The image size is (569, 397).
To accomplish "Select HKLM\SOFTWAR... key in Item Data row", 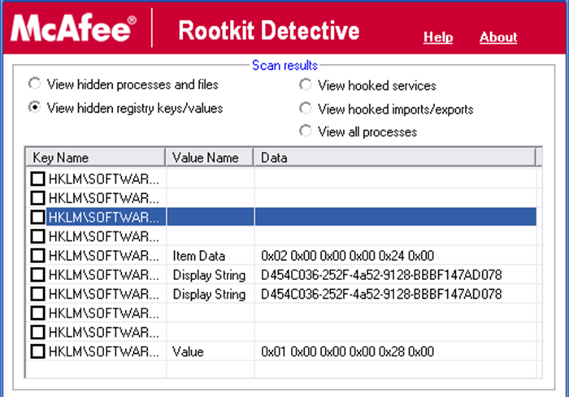I will [x=104, y=256].
